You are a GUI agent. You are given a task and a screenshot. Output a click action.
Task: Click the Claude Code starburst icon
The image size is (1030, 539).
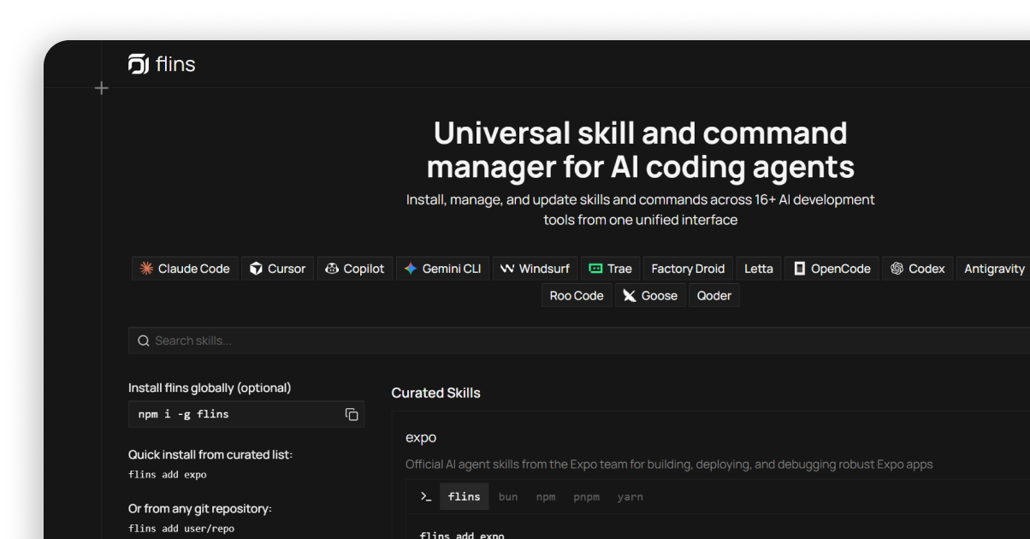click(x=146, y=269)
